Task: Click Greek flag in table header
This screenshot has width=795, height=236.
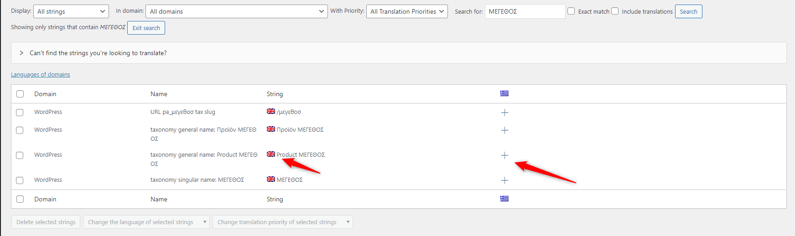Action: 504,93
